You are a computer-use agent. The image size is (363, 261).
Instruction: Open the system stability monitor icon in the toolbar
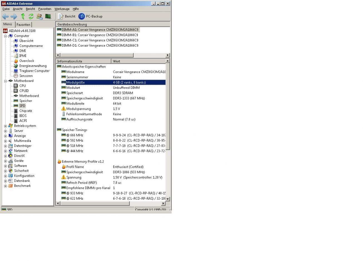pyautogui.click(x=48, y=16)
